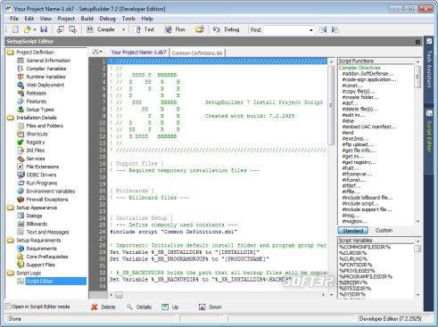This screenshot has width=438, height=327.
Task: Switch to Your Project Name-1.sb7 tab
Action: click(138, 53)
